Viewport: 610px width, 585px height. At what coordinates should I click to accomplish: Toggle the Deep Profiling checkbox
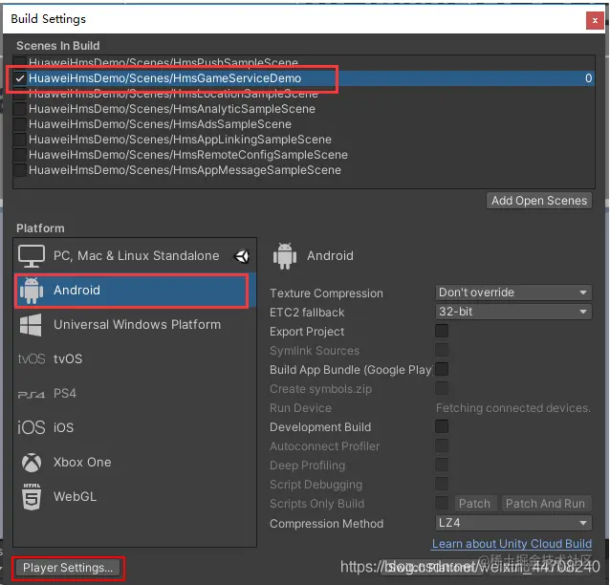(x=442, y=465)
